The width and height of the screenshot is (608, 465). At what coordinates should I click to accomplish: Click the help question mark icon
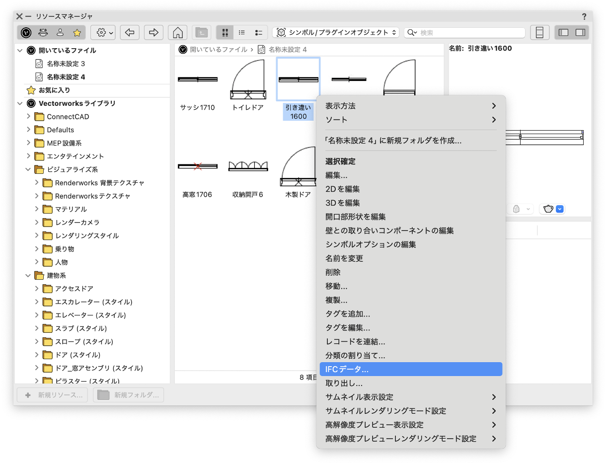point(584,16)
